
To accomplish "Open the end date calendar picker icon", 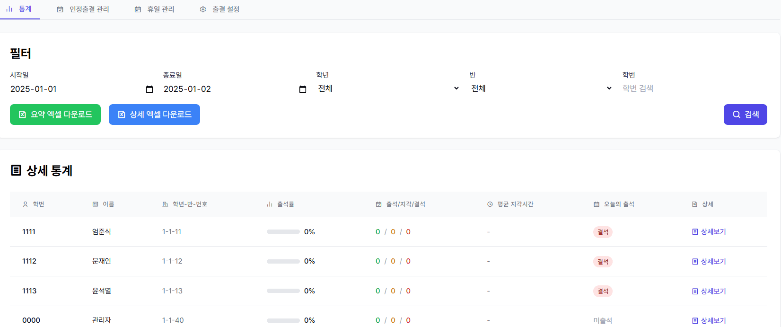I will pos(303,89).
